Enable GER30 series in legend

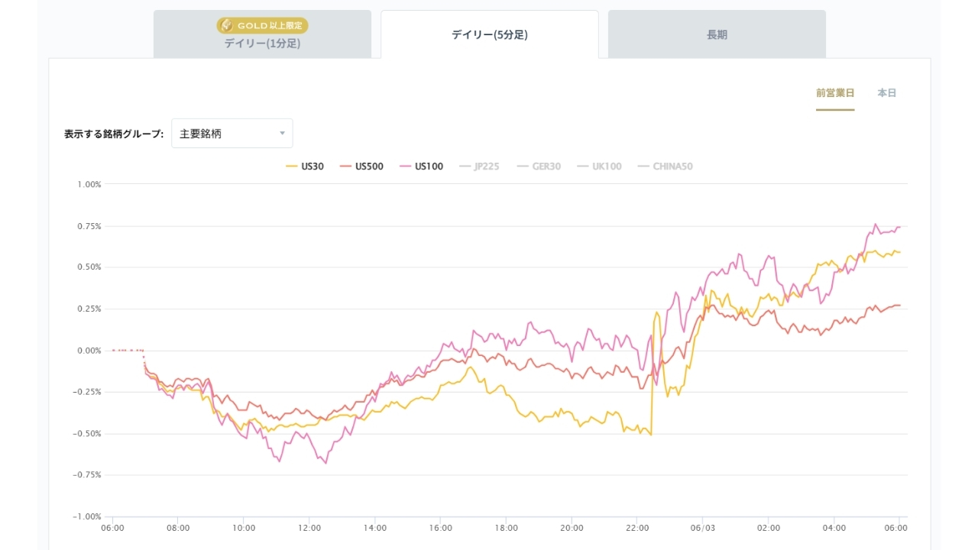(538, 167)
